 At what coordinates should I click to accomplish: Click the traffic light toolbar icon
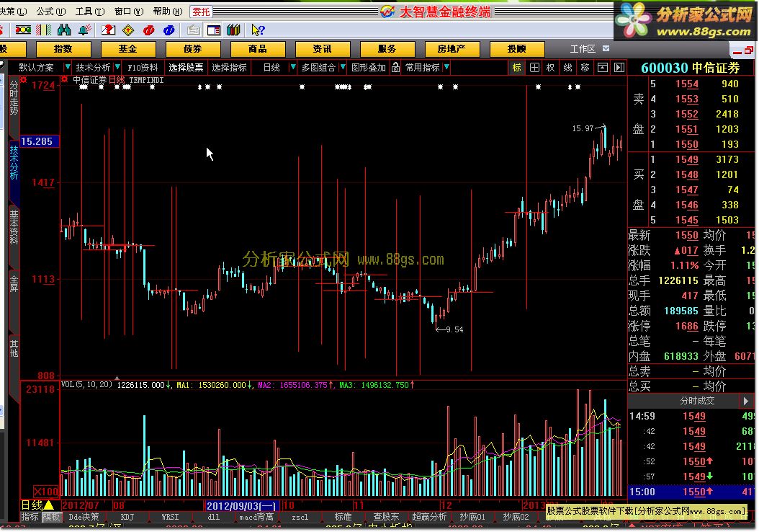[x=23, y=30]
